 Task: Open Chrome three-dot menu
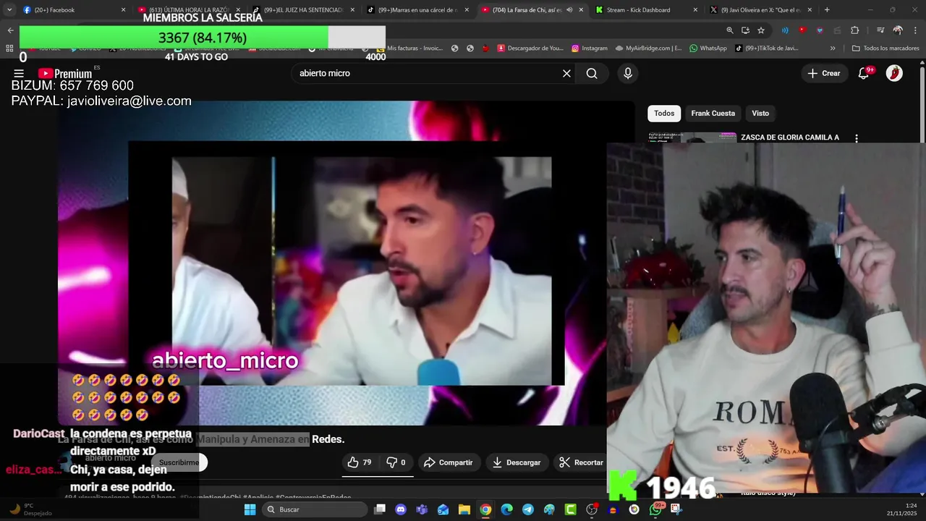coord(914,30)
